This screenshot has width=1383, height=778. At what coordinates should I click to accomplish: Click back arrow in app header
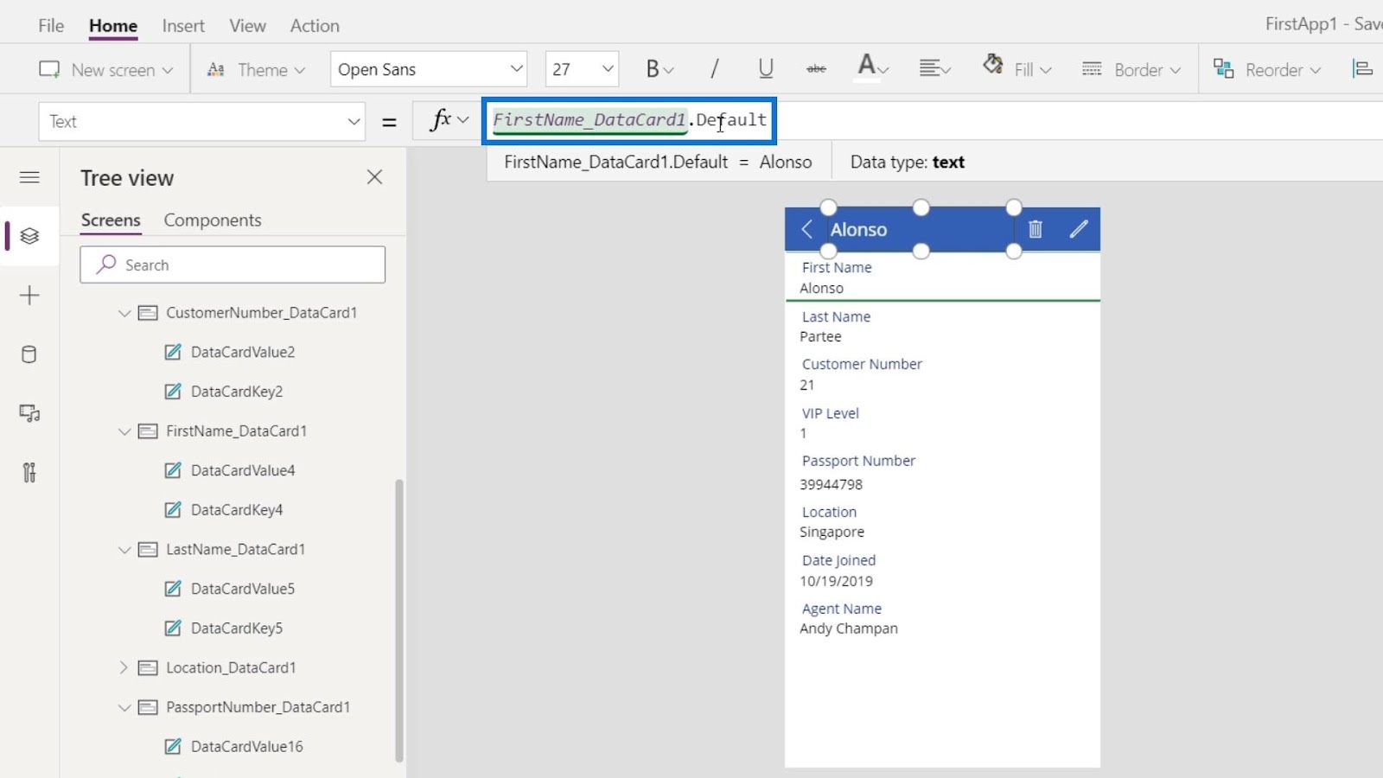806,229
